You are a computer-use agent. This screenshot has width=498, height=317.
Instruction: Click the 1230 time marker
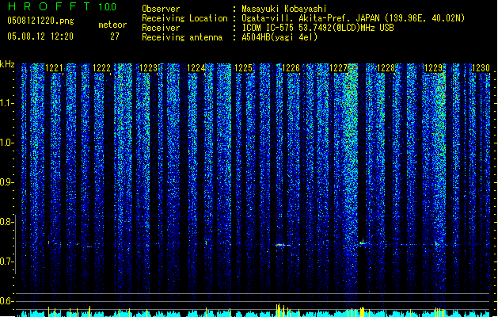481,68
